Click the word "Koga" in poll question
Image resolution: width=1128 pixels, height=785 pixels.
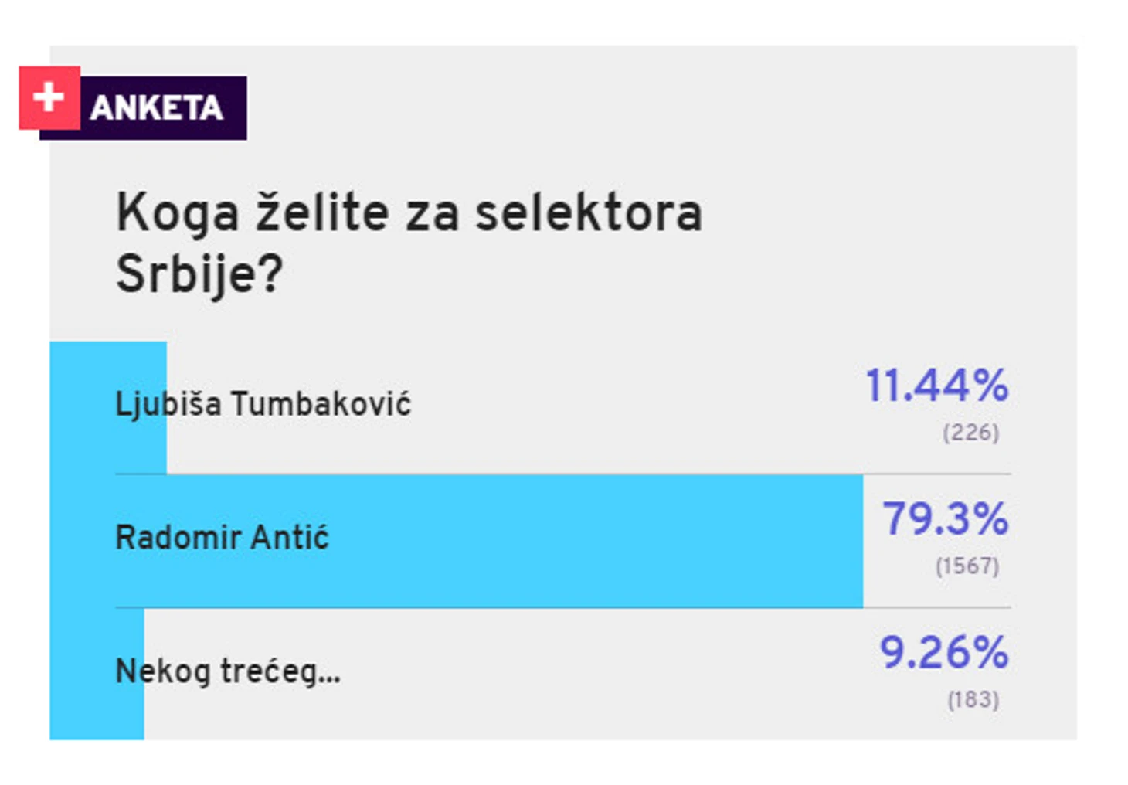click(x=177, y=212)
